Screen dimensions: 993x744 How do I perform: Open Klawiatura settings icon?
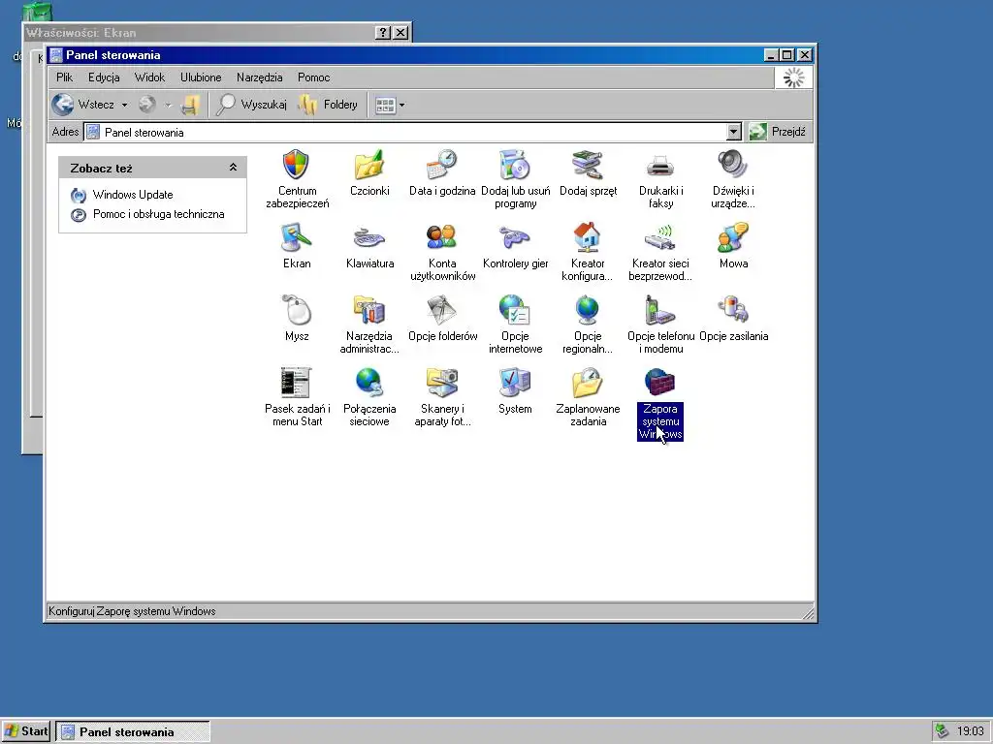(369, 245)
